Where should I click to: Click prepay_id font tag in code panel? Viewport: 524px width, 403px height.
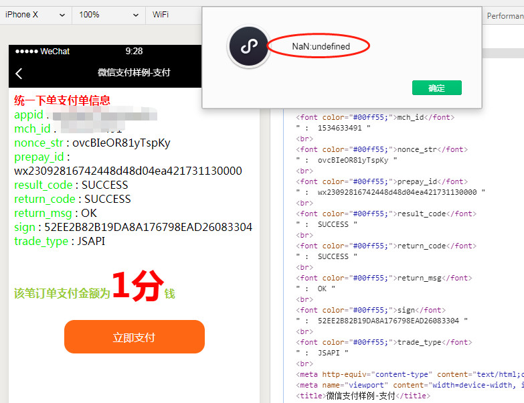[x=381, y=181]
